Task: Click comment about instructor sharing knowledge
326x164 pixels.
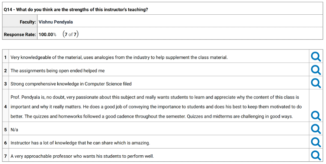Action: [80, 143]
